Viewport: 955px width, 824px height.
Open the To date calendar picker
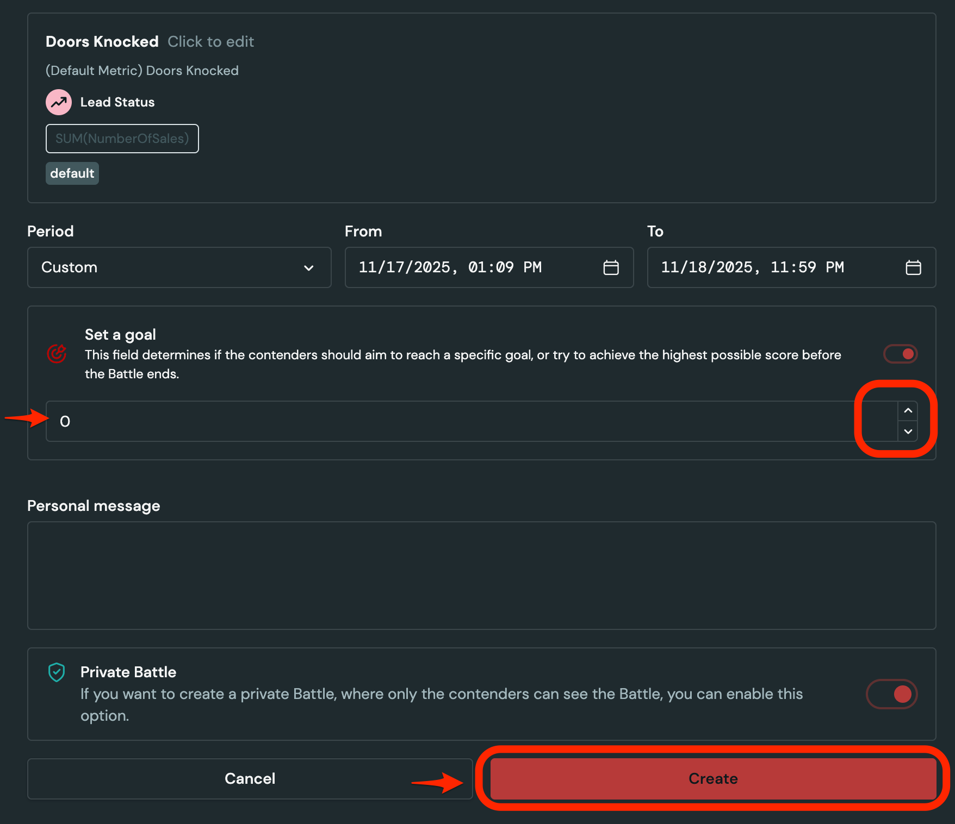[914, 267]
